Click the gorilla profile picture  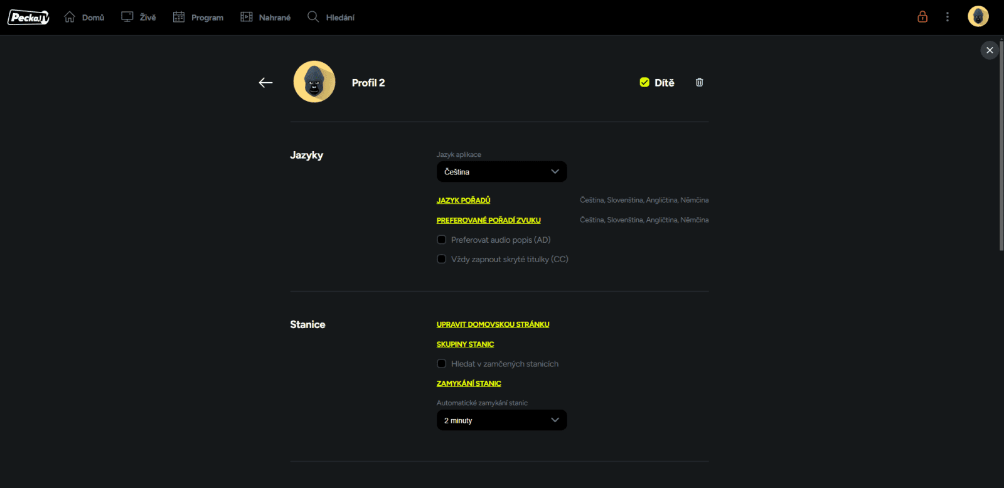(x=314, y=82)
